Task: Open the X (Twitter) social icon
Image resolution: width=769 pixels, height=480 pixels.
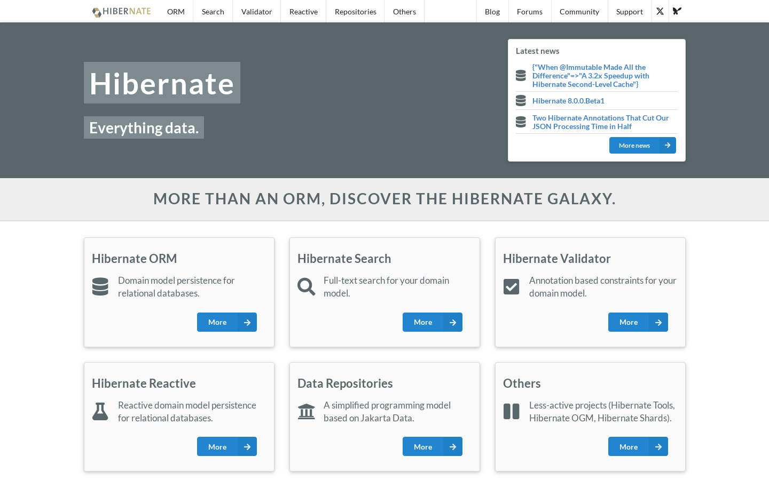Action: click(660, 11)
